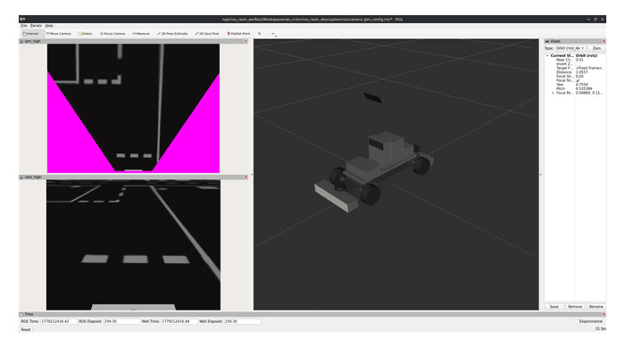Click the ROS Elapsed field
625x355 pixels.
[x=121, y=321]
